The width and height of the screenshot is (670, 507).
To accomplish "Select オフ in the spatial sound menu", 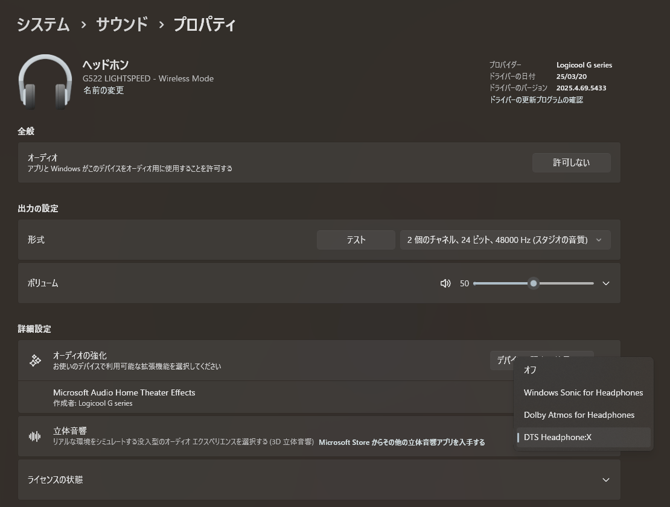I will coord(530,370).
